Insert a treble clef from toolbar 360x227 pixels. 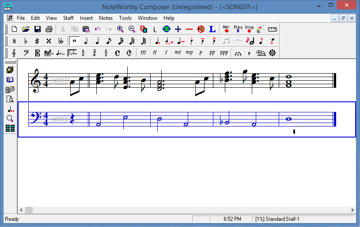(x=14, y=53)
